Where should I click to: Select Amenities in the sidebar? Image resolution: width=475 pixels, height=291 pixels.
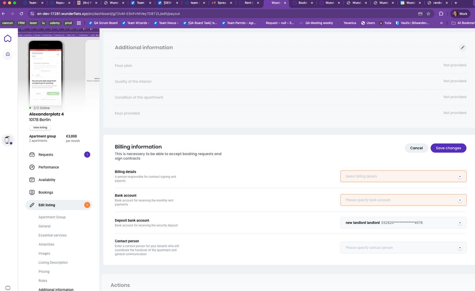46,244
